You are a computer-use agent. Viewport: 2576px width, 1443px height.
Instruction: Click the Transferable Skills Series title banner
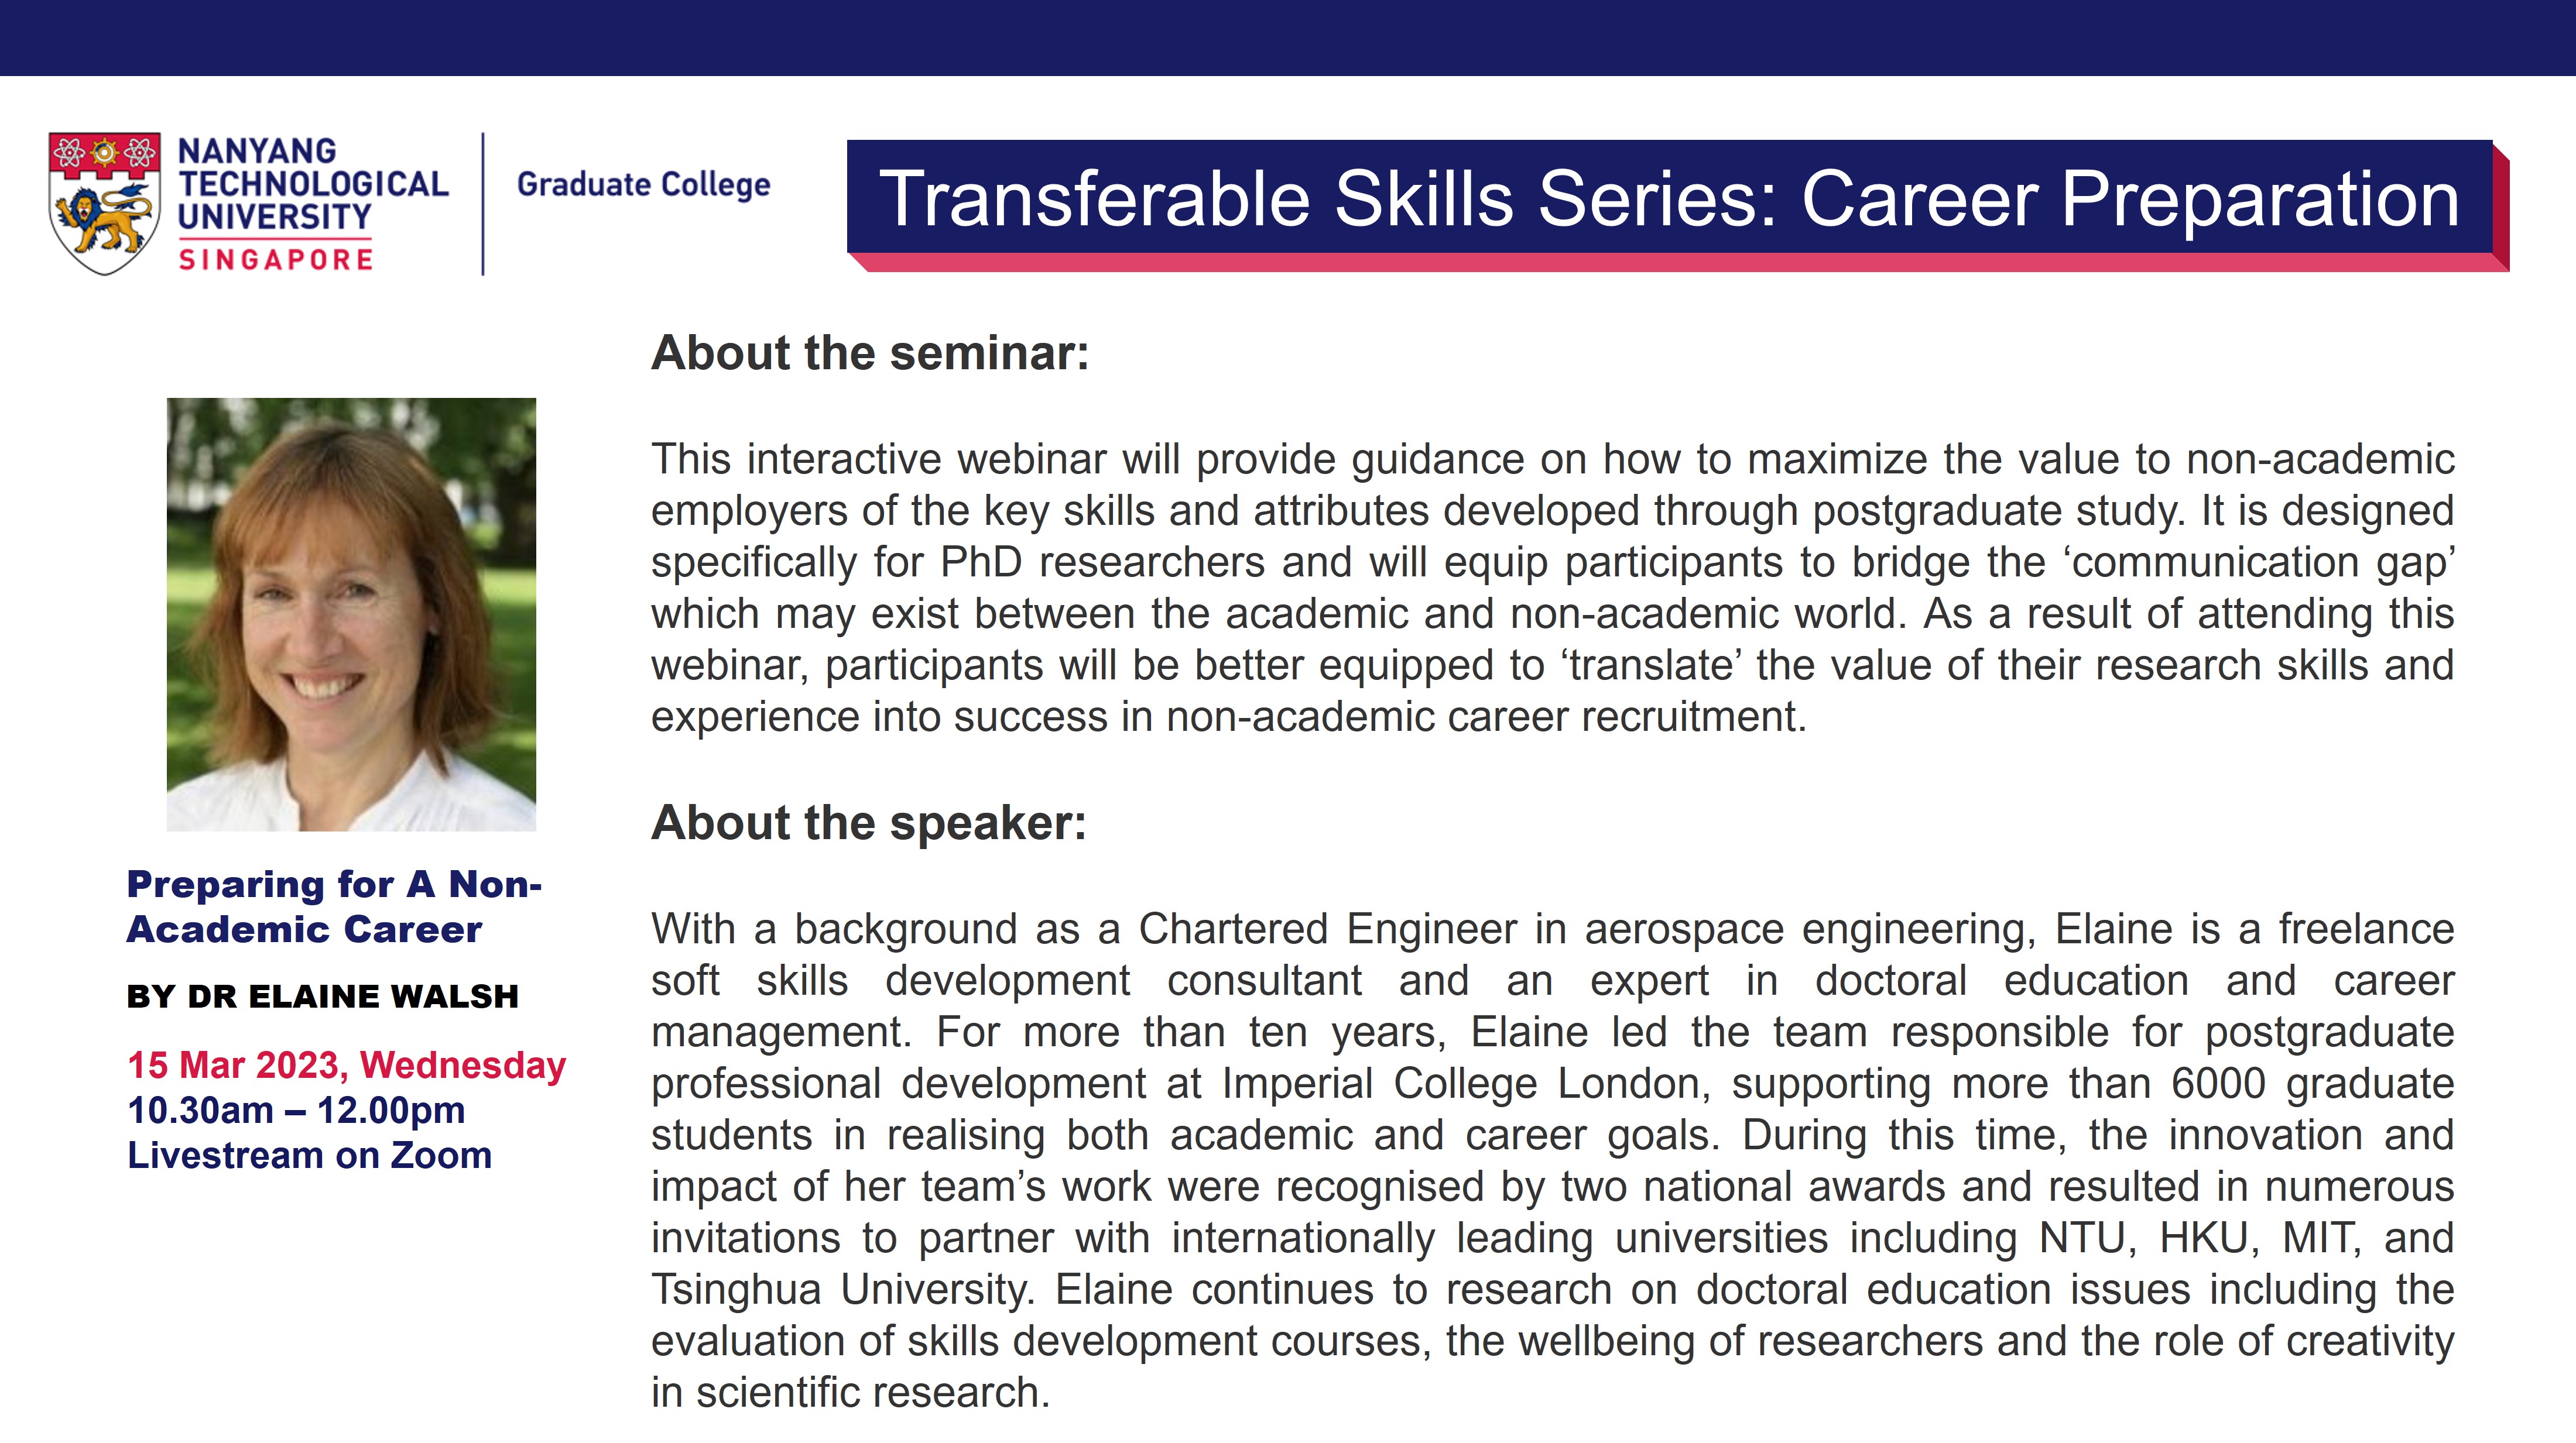tap(1668, 199)
